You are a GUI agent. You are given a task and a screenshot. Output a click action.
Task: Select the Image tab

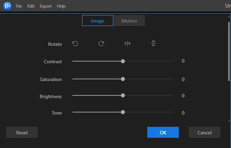point(97,21)
